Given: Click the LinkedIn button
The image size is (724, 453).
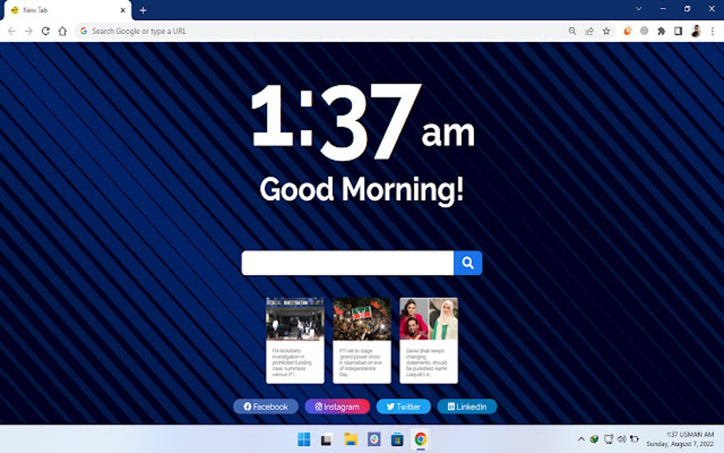Looking at the screenshot, I should (466, 406).
